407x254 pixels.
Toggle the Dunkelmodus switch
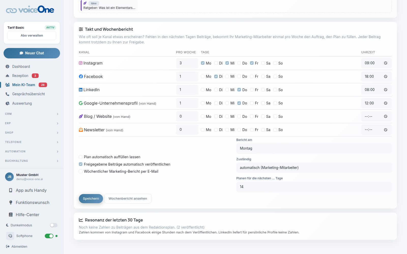[x=54, y=225]
